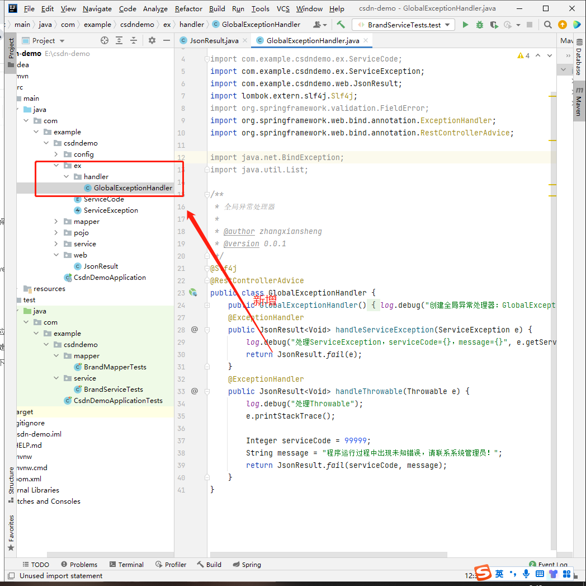Open Database tool window

click(579, 57)
